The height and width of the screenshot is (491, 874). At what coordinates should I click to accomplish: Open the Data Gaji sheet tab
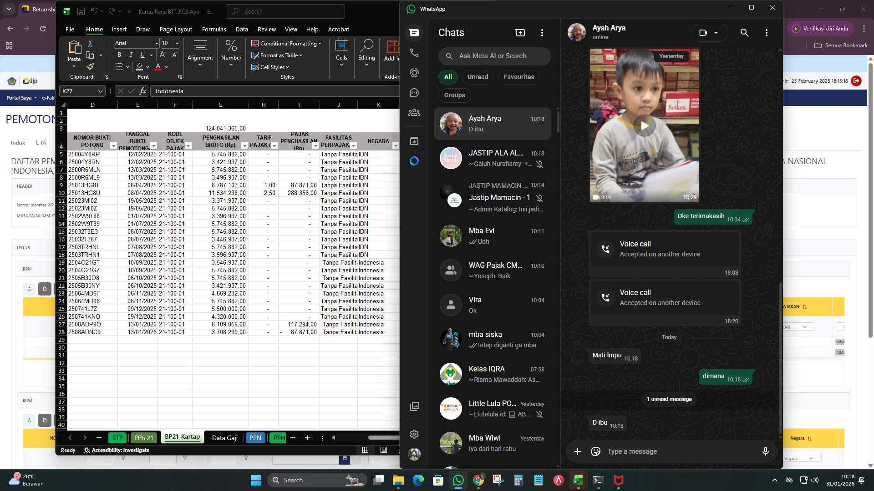[224, 437]
